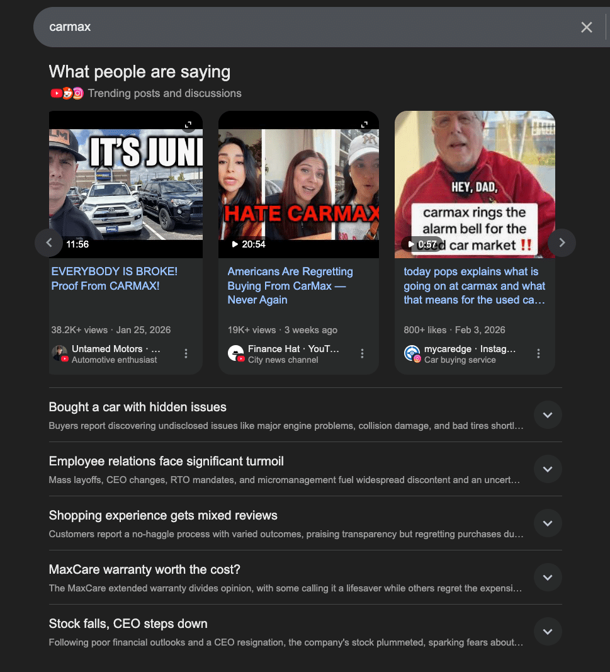Open the three-dot menu on the mycaredge post
Viewport: 610px width, 672px height.
point(538,354)
